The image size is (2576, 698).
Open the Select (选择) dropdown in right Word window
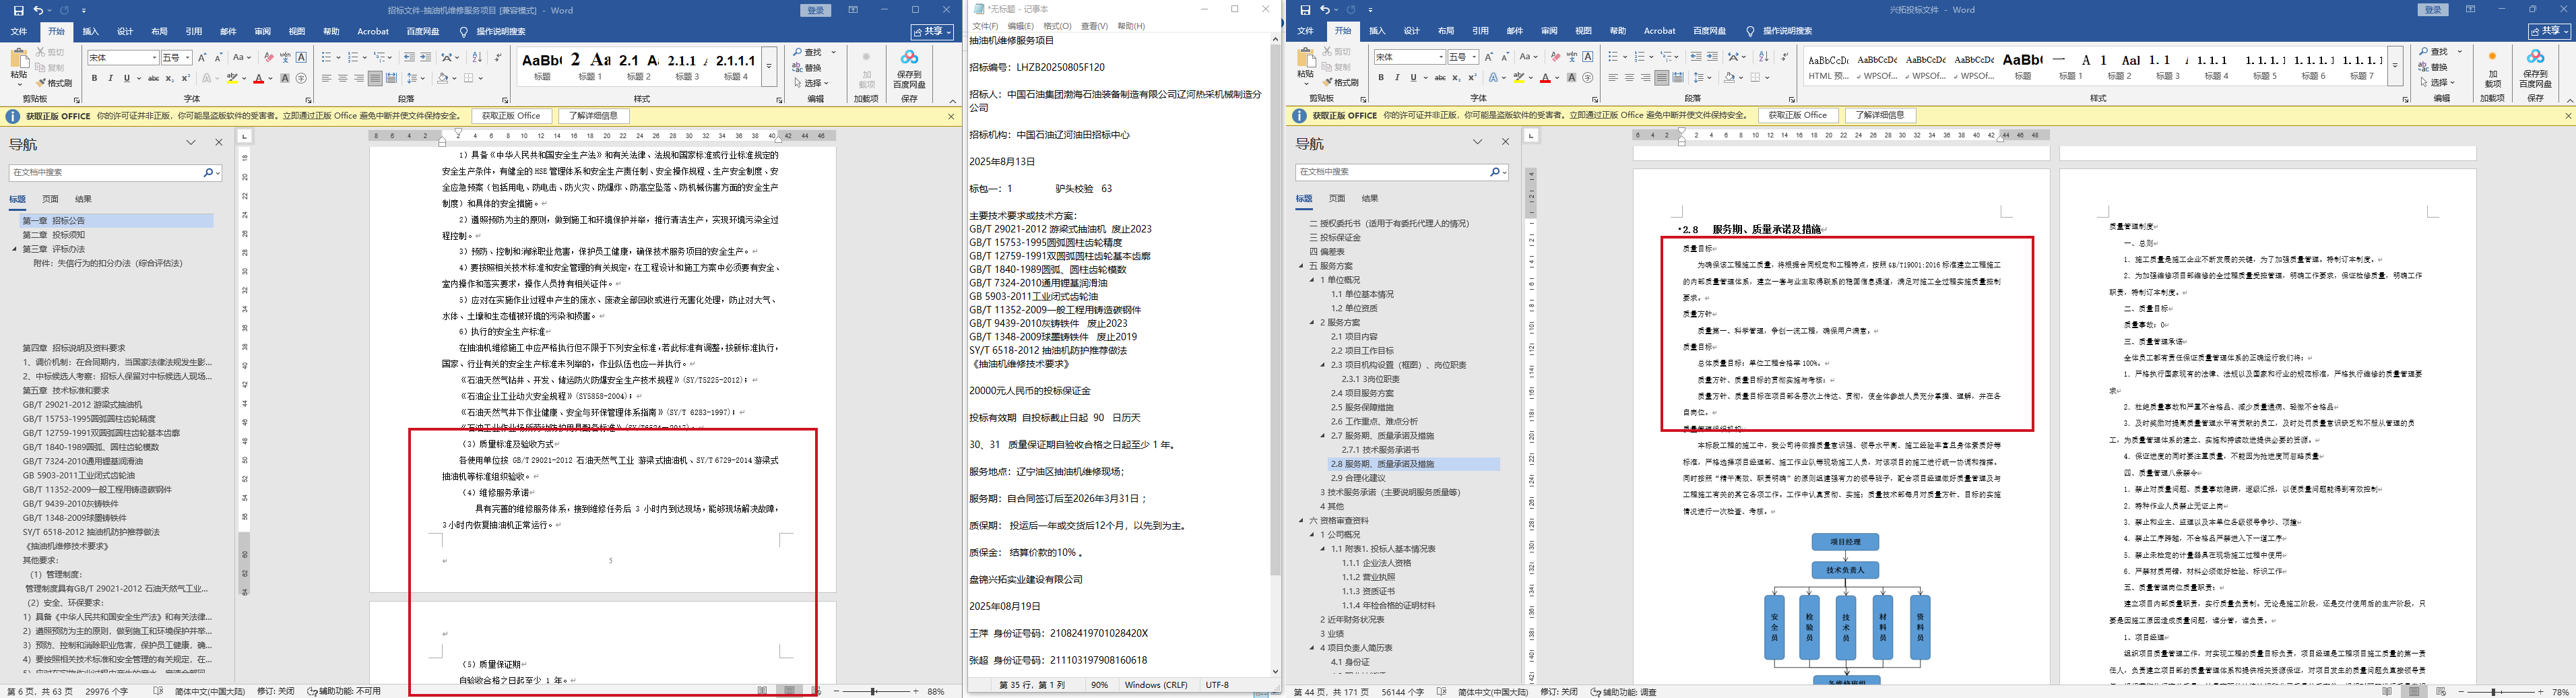pyautogui.click(x=2437, y=82)
